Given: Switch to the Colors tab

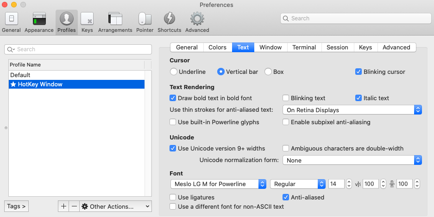Looking at the screenshot, I should [218, 48].
